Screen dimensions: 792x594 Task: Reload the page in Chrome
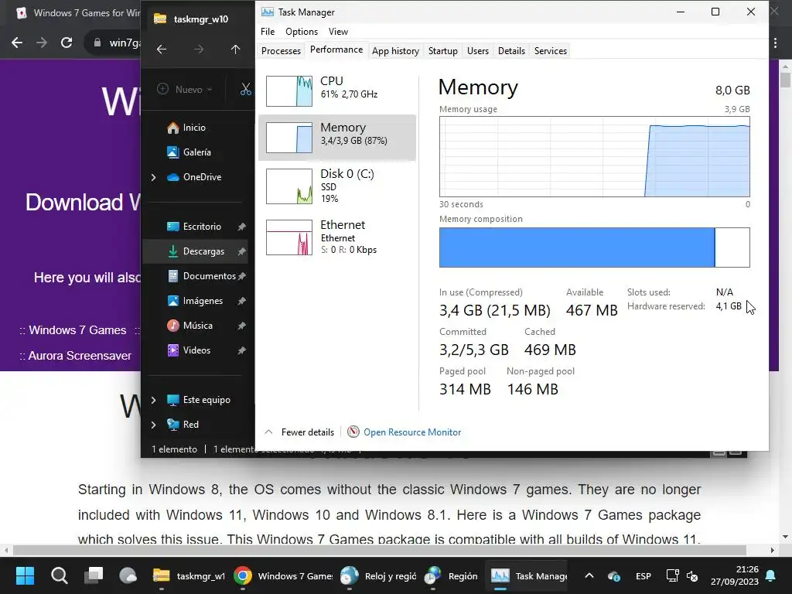click(67, 43)
